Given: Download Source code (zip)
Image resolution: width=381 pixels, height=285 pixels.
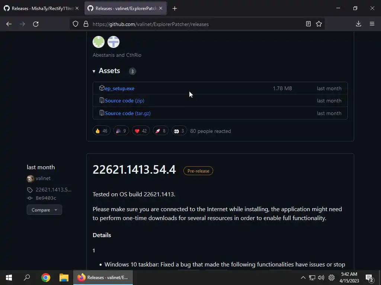Looking at the screenshot, I should click(124, 101).
